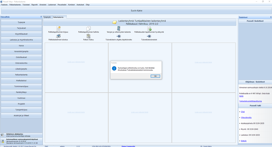
Task: Open Asiakirjat ja liitteet section
Action: pos(21,115)
